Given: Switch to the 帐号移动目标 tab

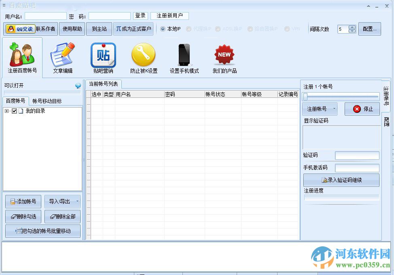Looking at the screenshot, I should pos(47,101).
